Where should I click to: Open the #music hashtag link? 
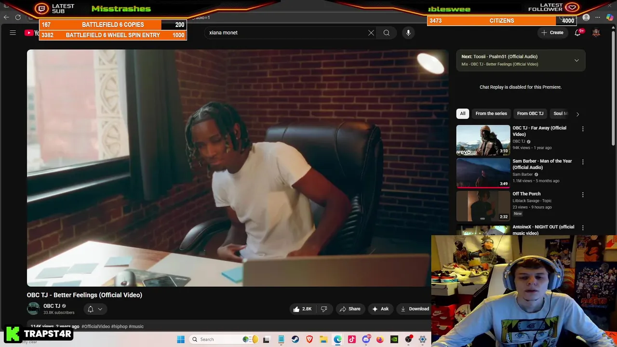pyautogui.click(x=136, y=326)
